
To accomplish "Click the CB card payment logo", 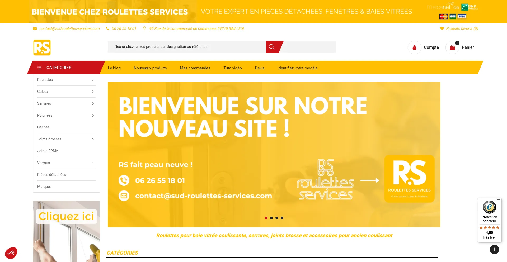I will click(453, 17).
